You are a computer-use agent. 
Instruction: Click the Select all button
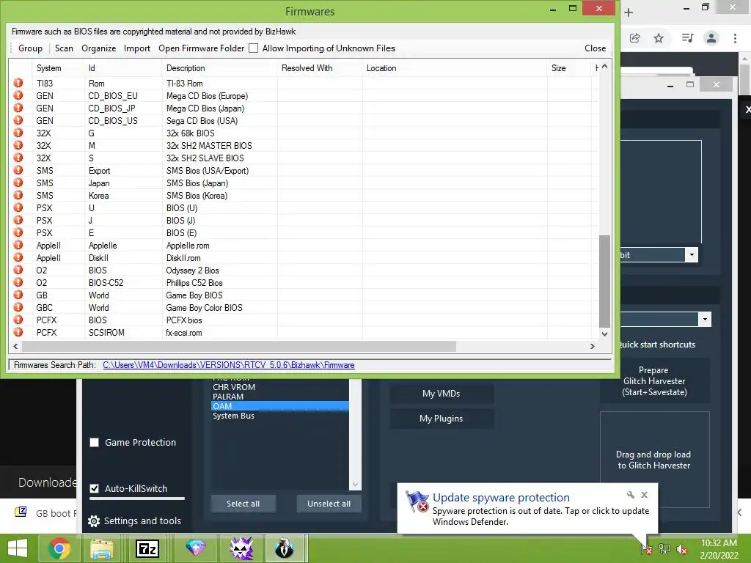click(x=243, y=504)
